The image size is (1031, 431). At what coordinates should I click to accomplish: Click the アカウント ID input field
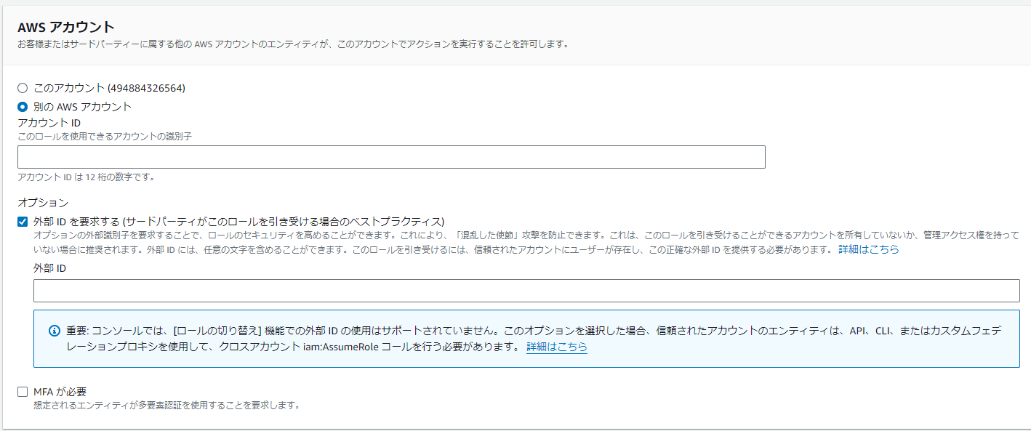pos(391,157)
